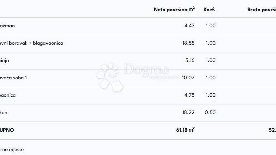Screen dimensions: 276x155
Task: Click the Bruto površina column header
Action: (261, 10)
